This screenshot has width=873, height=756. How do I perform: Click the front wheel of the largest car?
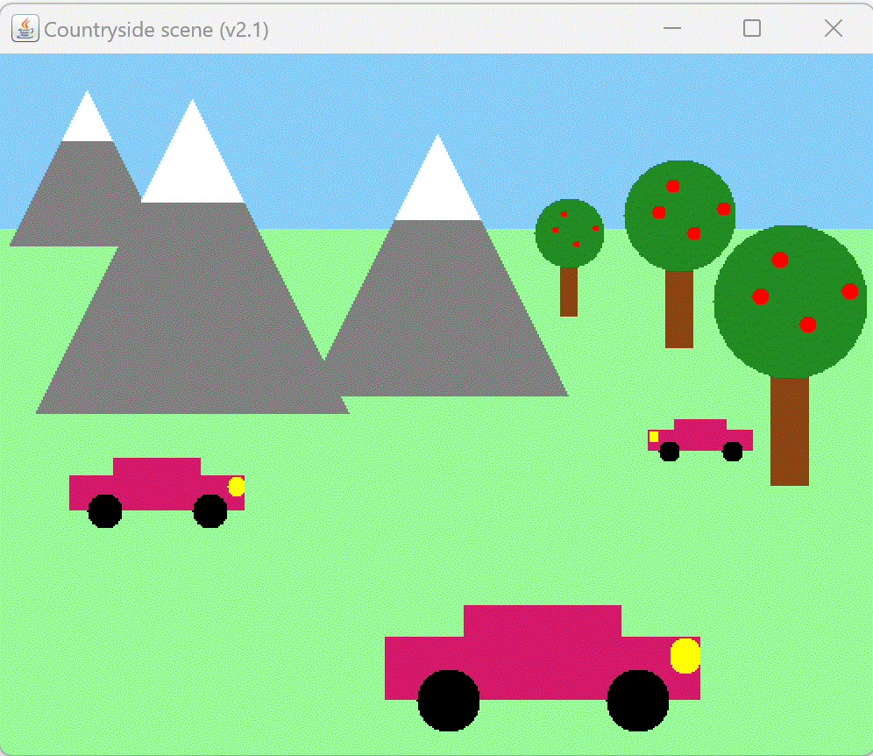click(637, 700)
